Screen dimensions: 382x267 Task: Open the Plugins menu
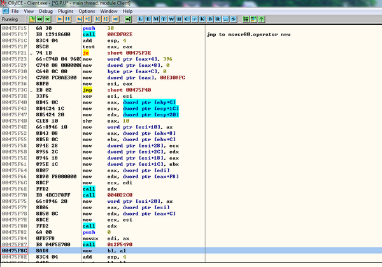click(x=67, y=11)
